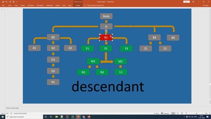The height and width of the screenshot is (119, 211).
Task: Select the green Y2 box
Action: click(105, 49)
